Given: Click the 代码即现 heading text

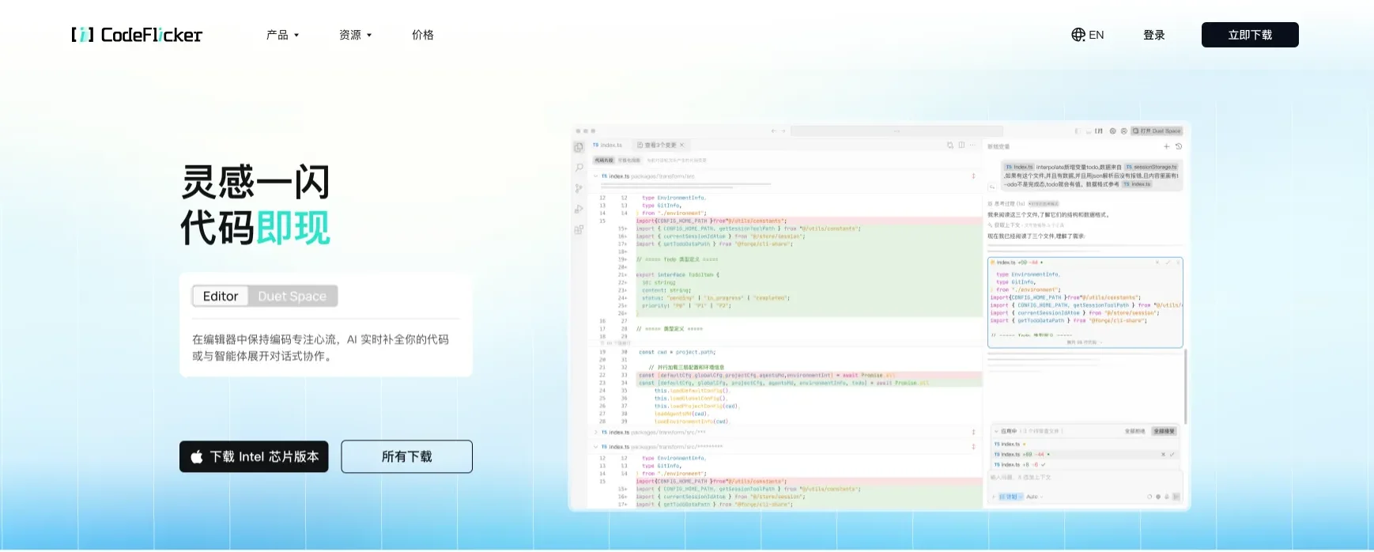Looking at the screenshot, I should click(255, 228).
